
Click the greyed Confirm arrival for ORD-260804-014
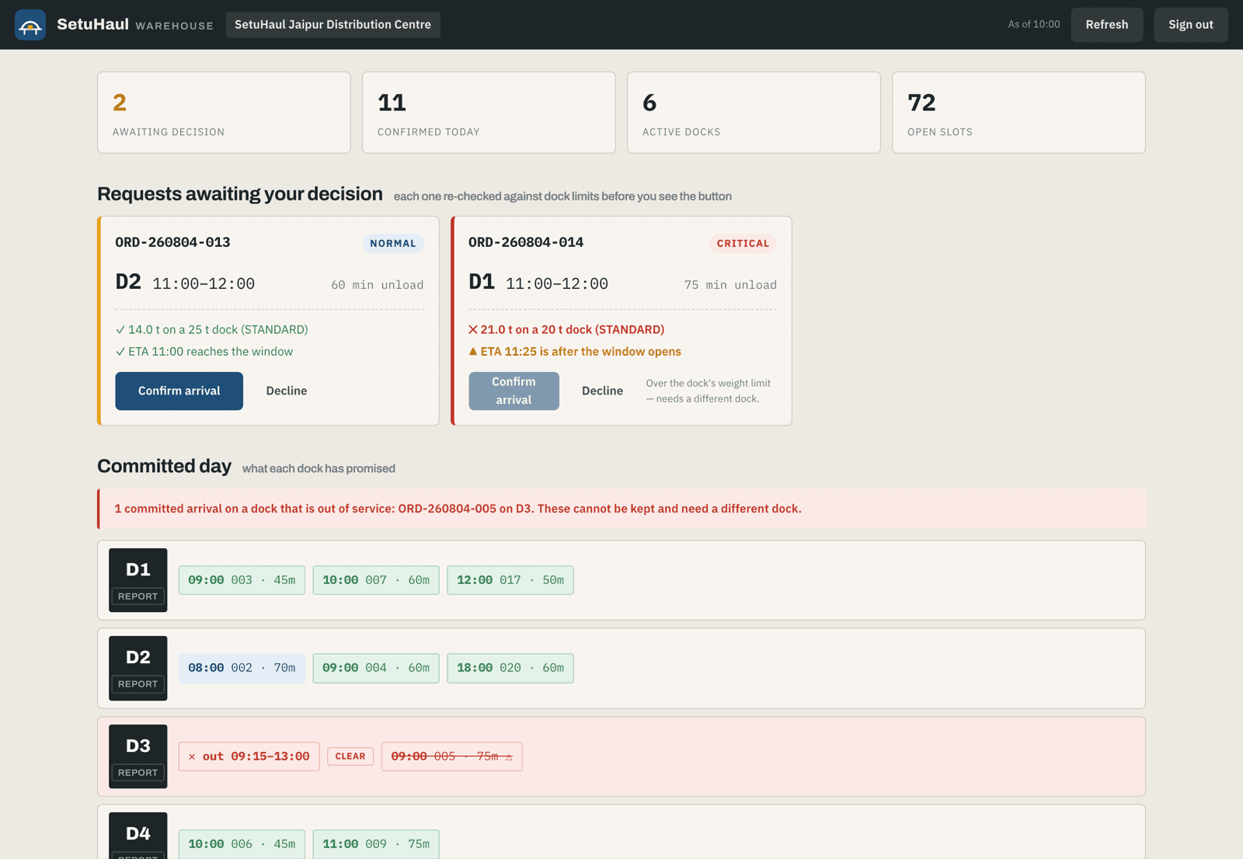click(514, 391)
